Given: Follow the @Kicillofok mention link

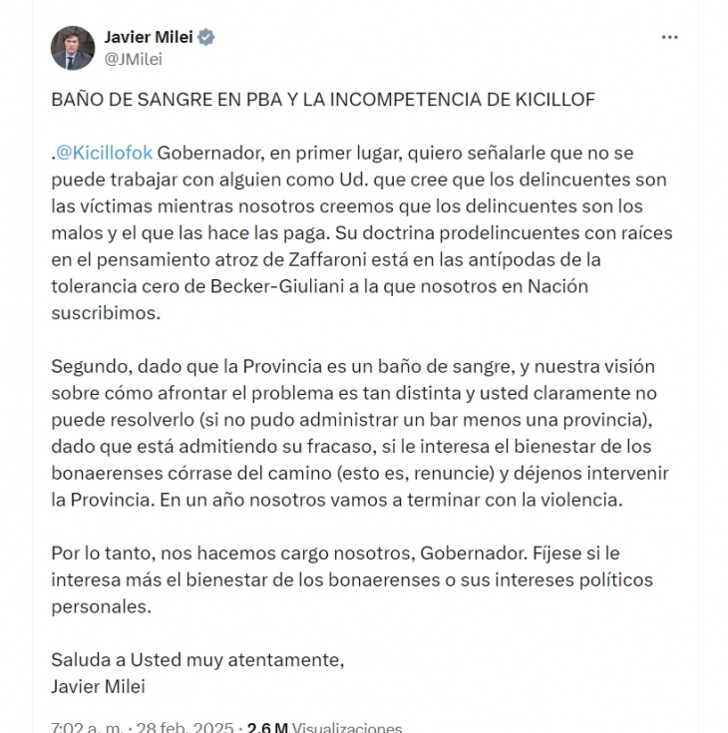Looking at the screenshot, I should tap(105, 153).
